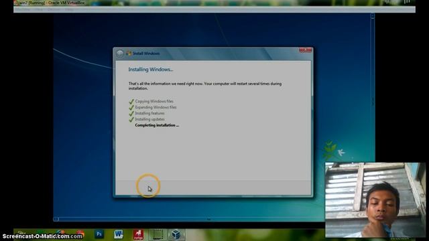Viewport: 429px width, 241px height.
Task: Click the "win7 [Running] - Oracle VM VirtualBox" title
Action: 52,3
